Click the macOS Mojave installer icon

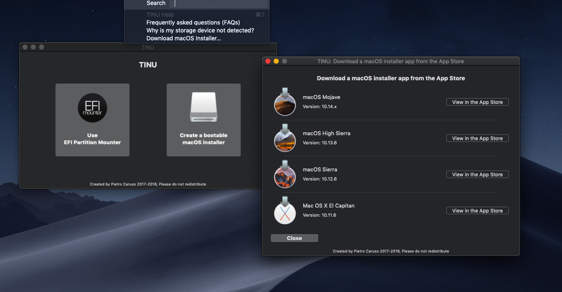[x=285, y=102]
